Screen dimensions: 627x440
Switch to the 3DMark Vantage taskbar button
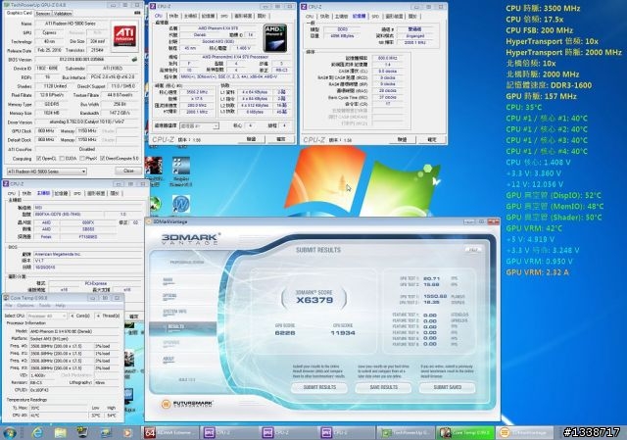click(x=525, y=432)
